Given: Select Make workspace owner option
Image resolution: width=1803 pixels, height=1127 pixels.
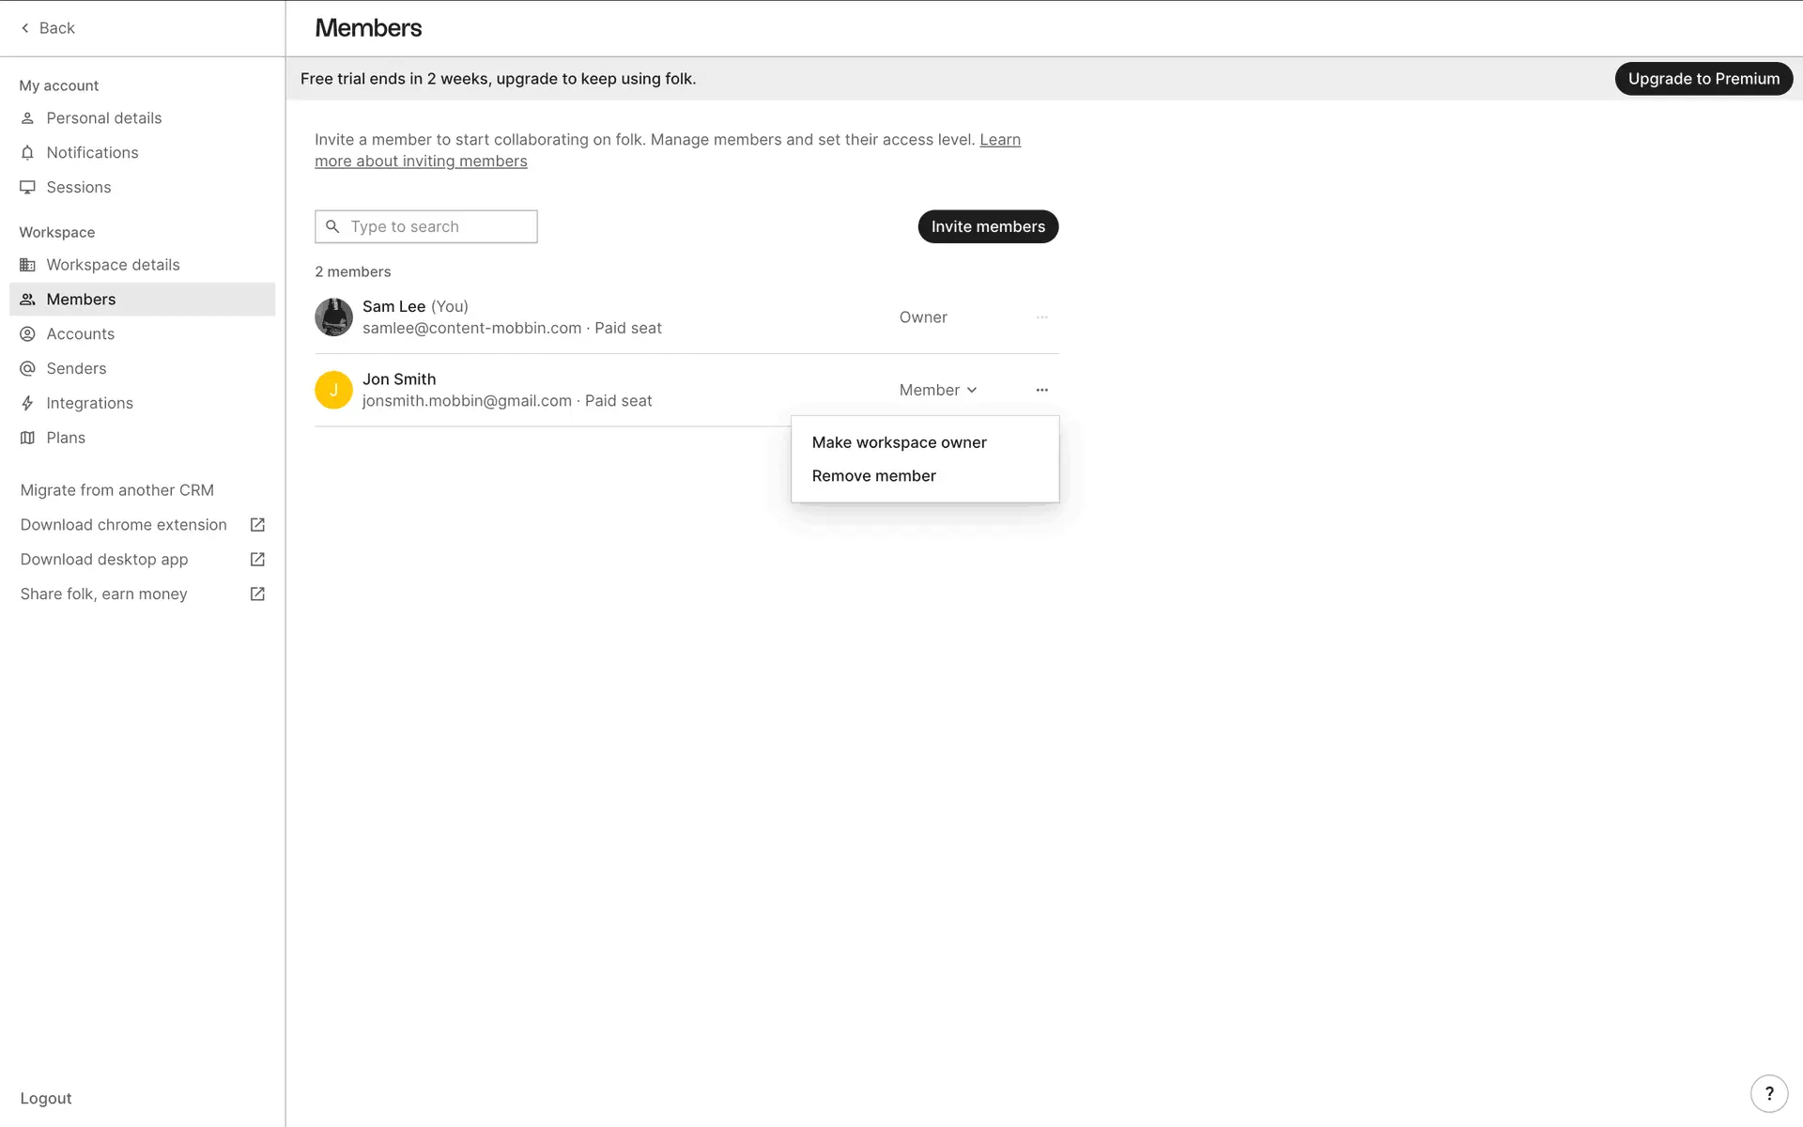Looking at the screenshot, I should (899, 442).
